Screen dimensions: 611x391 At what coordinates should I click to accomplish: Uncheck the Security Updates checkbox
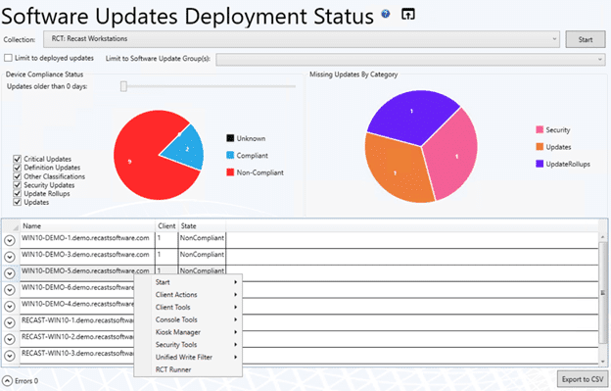click(x=18, y=185)
